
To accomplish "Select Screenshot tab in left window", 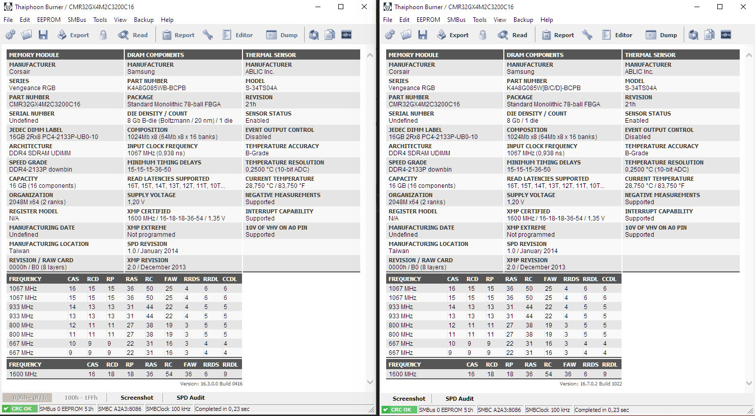I will click(137, 398).
